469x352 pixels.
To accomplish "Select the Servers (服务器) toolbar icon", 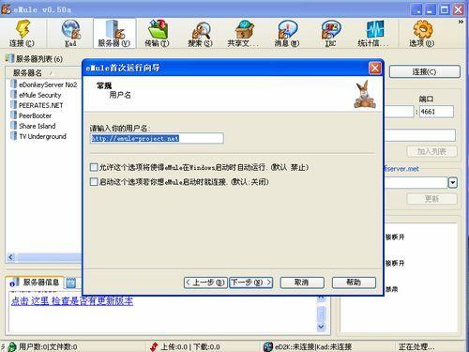I will 114,33.
